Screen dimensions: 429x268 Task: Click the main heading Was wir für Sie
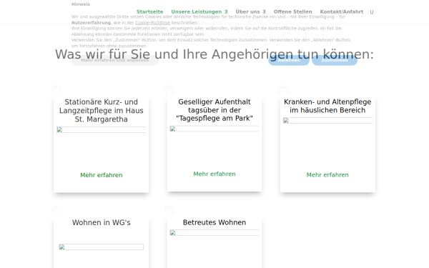coord(214,54)
